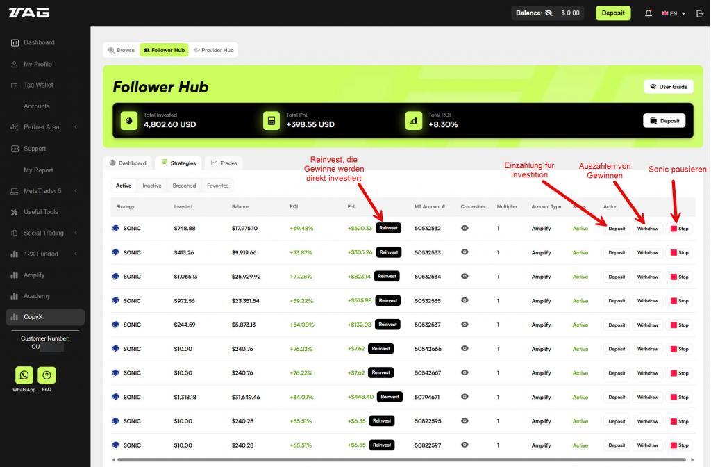Open the notifications bell
Screen dimensions: 711x467
tap(649, 13)
